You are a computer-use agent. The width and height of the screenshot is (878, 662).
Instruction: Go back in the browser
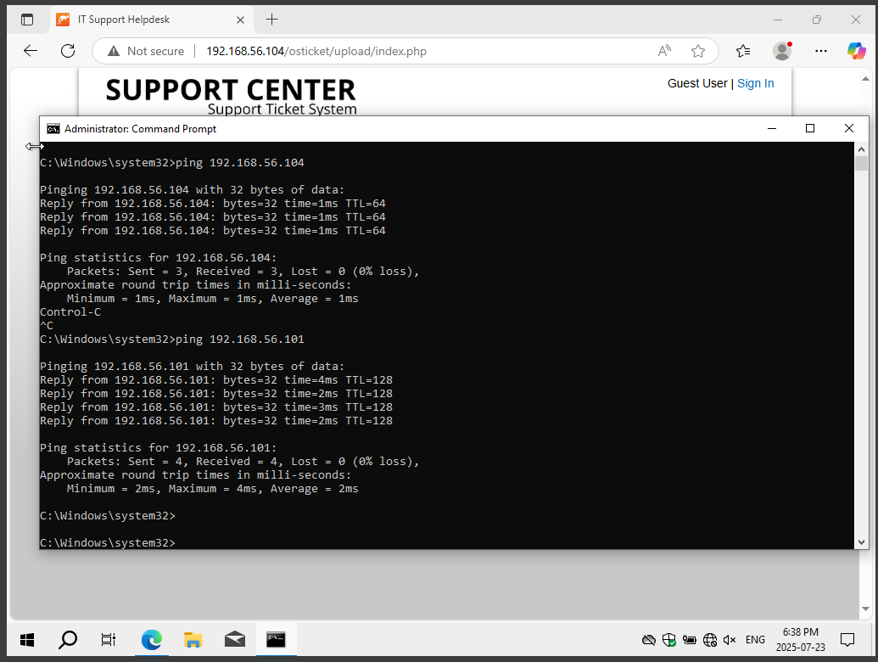pyautogui.click(x=31, y=51)
